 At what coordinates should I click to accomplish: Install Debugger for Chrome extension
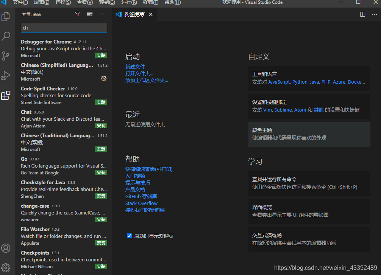[x=101, y=55]
